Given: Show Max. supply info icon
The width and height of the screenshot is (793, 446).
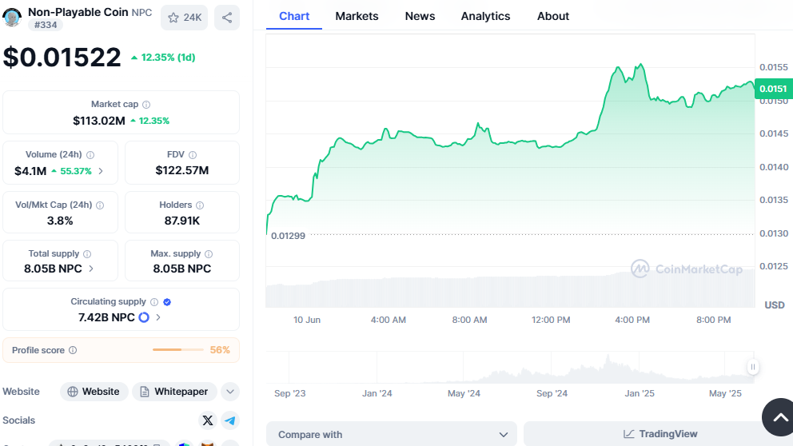Looking at the screenshot, I should 209,254.
